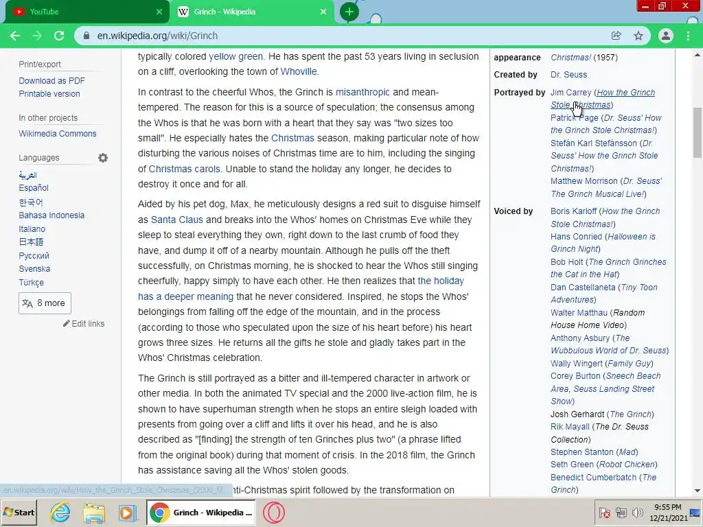703x527 pixels.
Task: Open the Matthew Morrison link
Action: [584, 181]
